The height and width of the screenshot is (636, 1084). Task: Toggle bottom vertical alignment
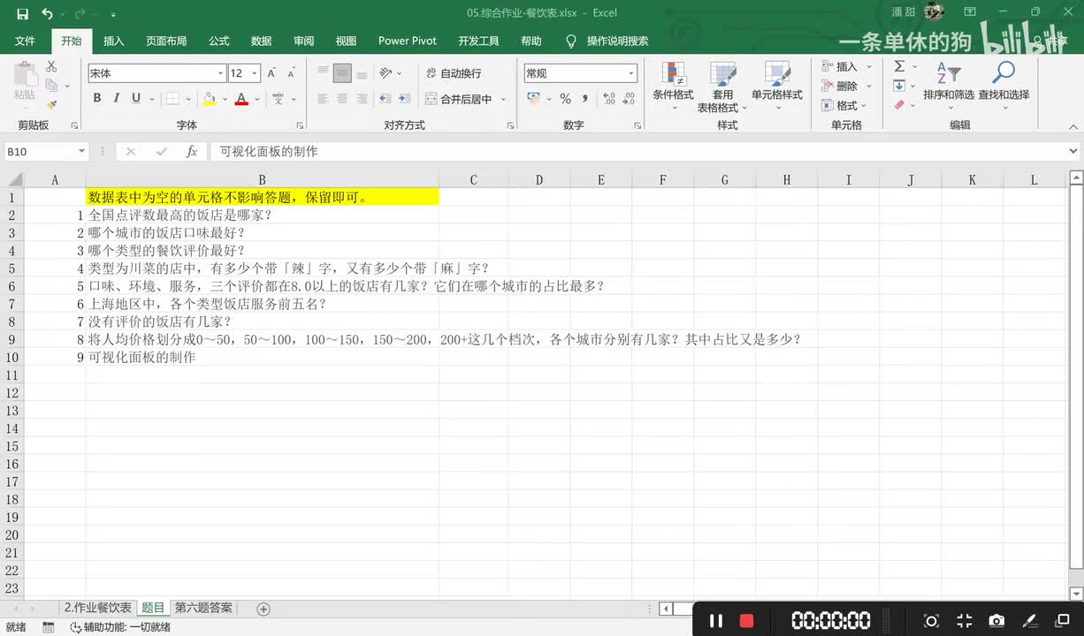click(362, 73)
